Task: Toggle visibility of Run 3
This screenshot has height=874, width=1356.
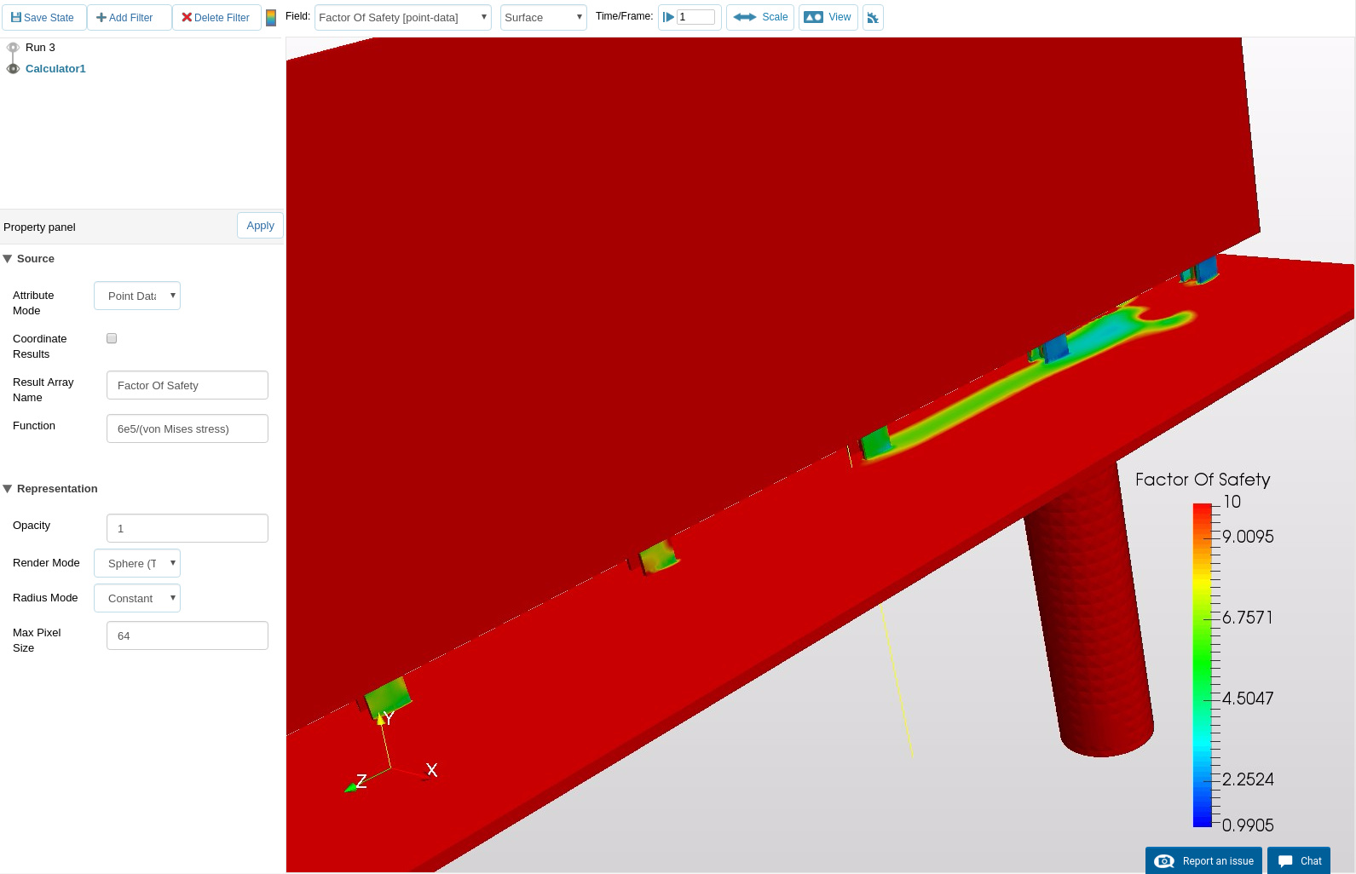Action: click(x=13, y=48)
